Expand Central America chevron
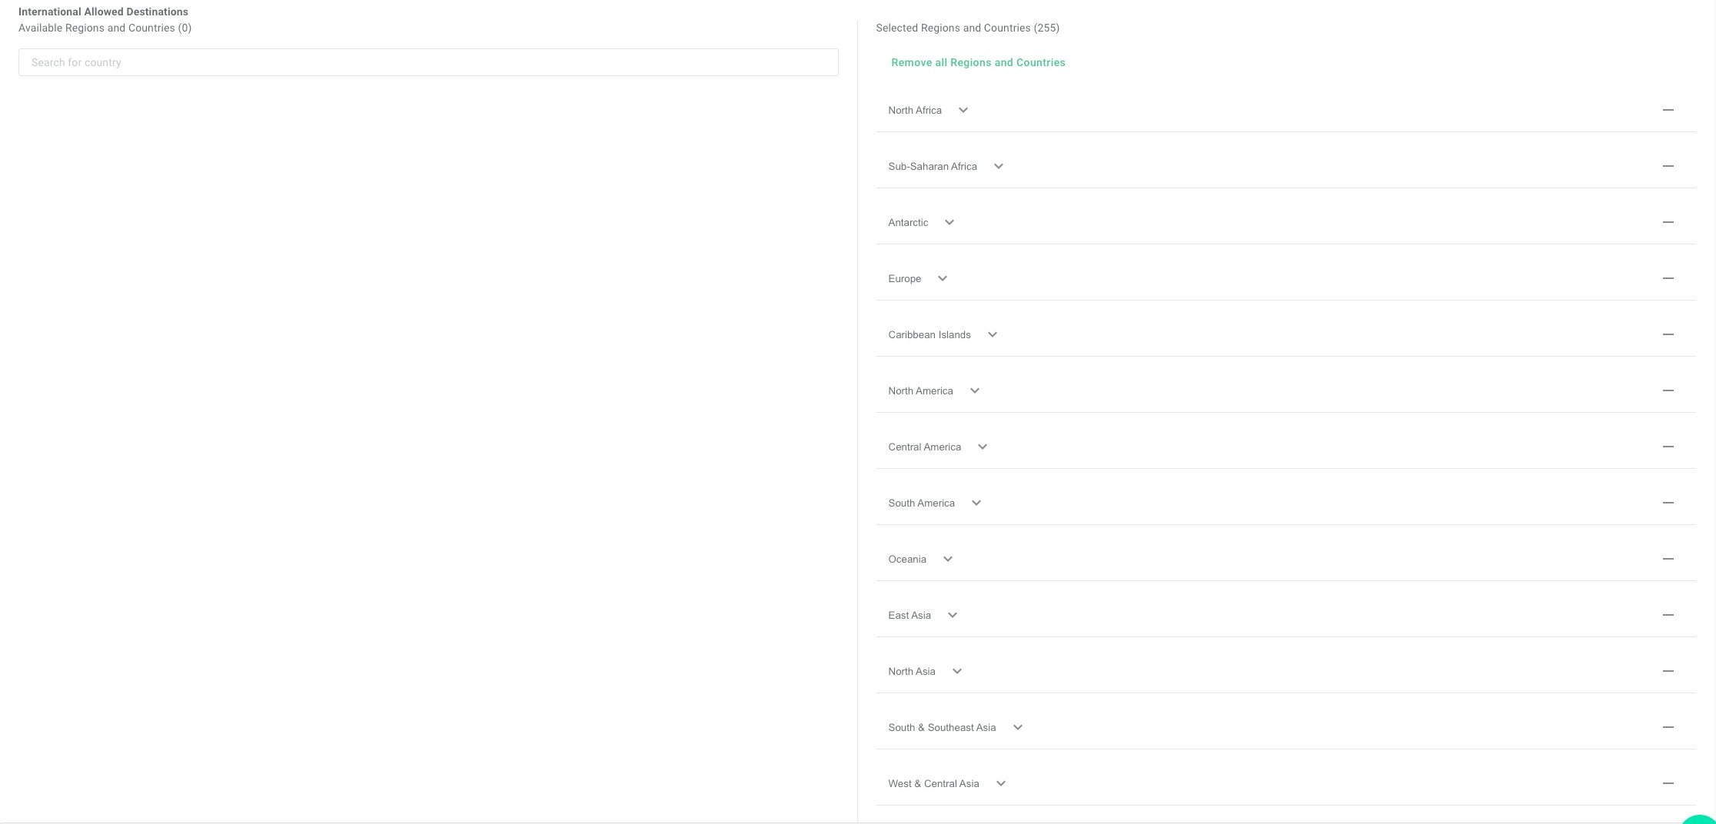This screenshot has height=824, width=1716. [x=982, y=447]
